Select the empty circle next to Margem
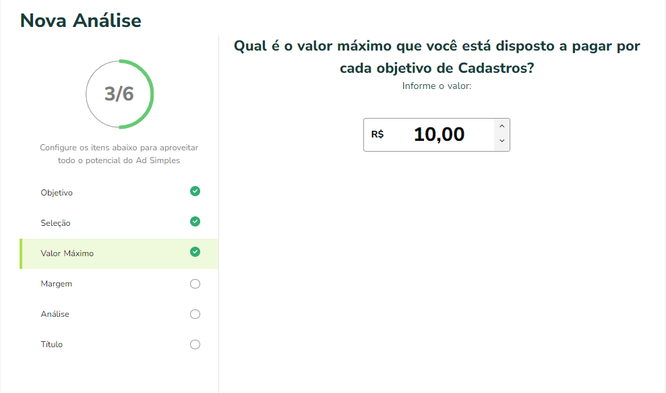This screenshot has height=393, width=666. click(x=195, y=284)
